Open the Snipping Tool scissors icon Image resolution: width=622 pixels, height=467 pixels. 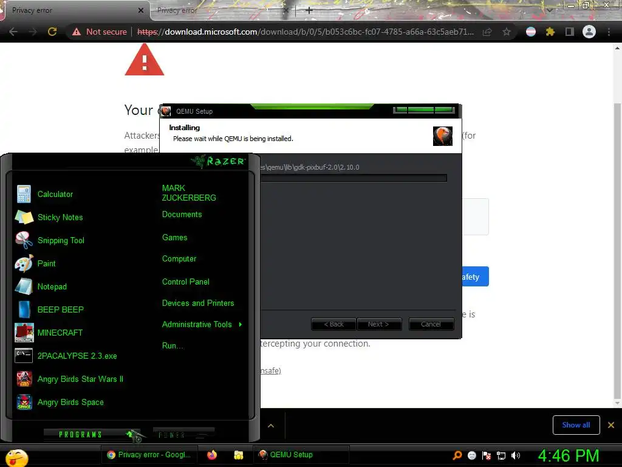24,240
